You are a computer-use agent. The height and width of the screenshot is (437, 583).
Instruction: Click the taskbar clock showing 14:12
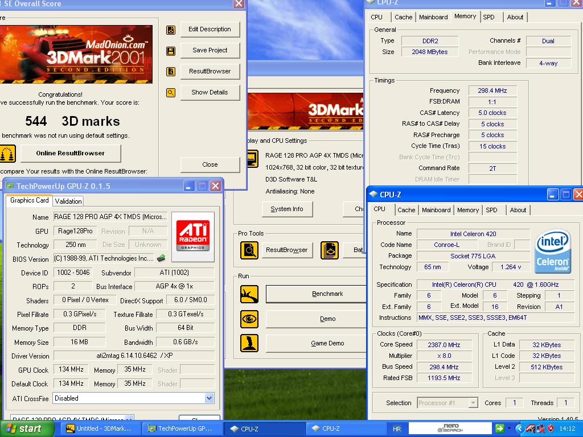pyautogui.click(x=567, y=429)
